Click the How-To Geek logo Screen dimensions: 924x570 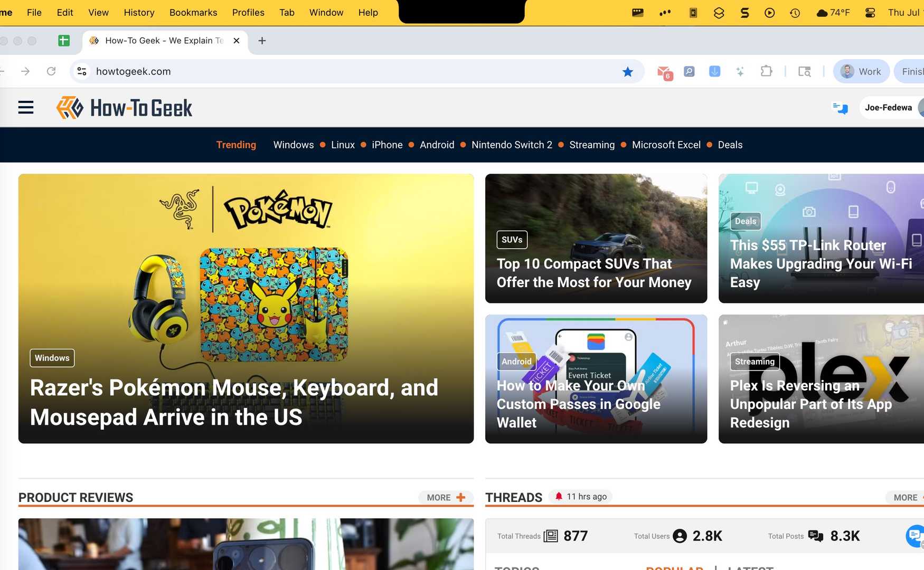tap(125, 108)
